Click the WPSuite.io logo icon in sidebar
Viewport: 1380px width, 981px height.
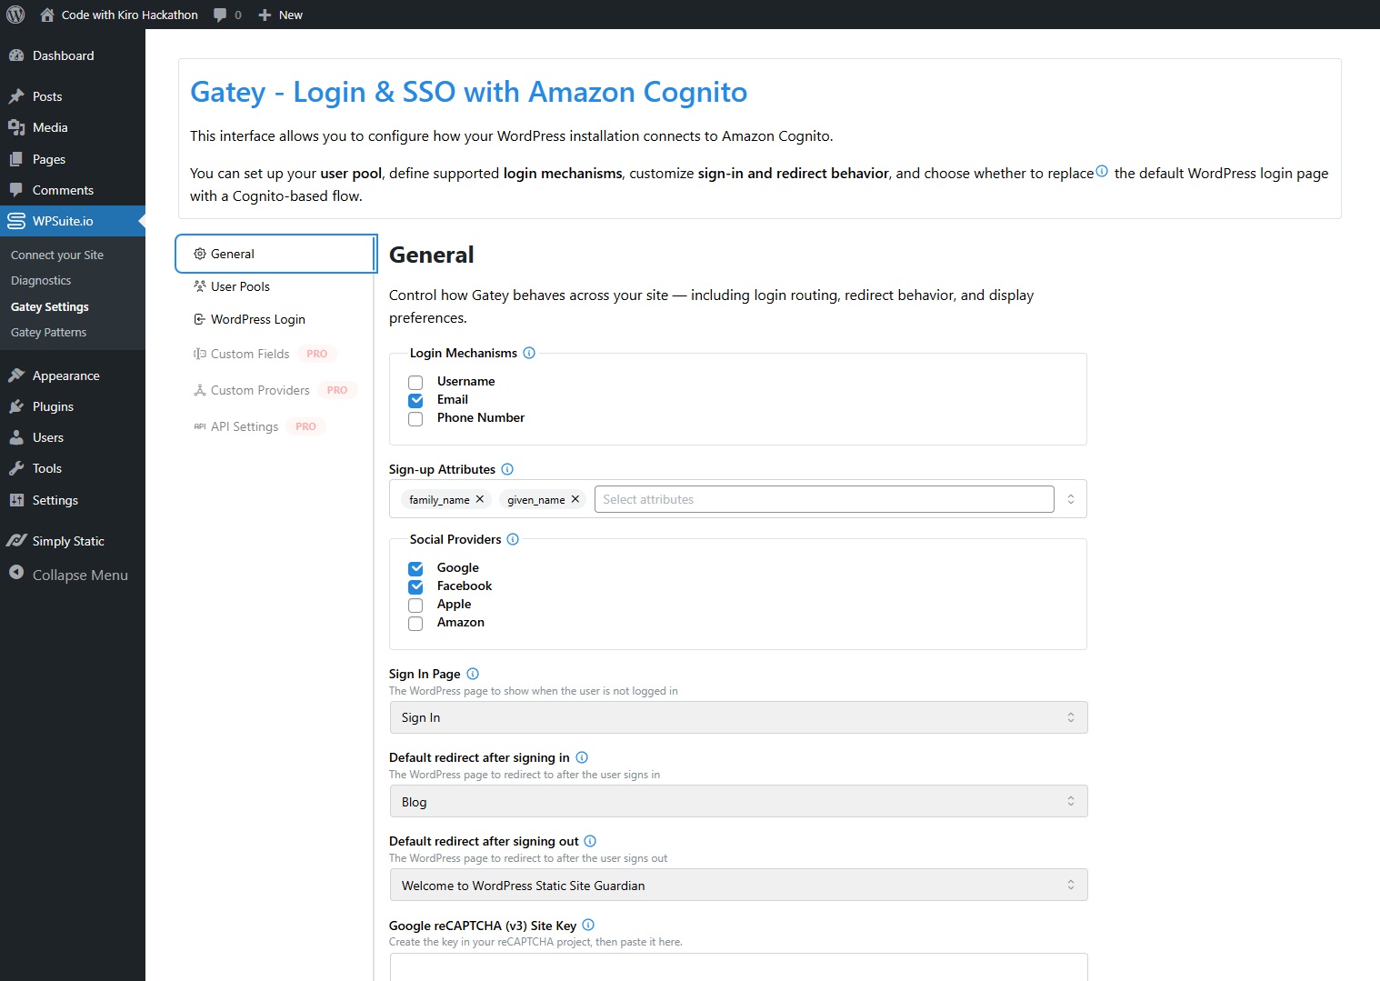(15, 220)
